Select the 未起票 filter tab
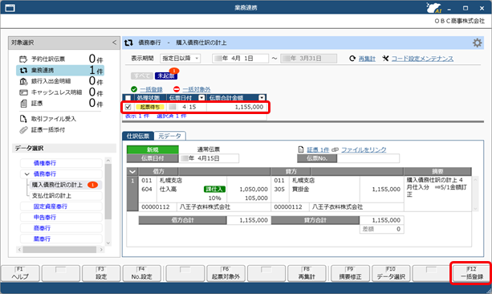Viewport: 492px width, 294px height. 166,76
